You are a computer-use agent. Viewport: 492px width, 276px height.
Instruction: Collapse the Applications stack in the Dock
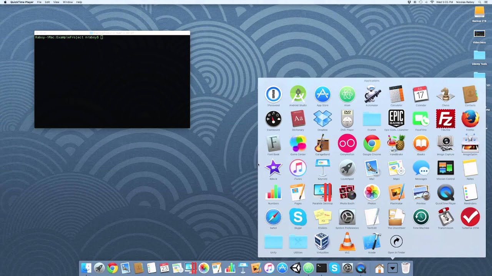(392, 268)
